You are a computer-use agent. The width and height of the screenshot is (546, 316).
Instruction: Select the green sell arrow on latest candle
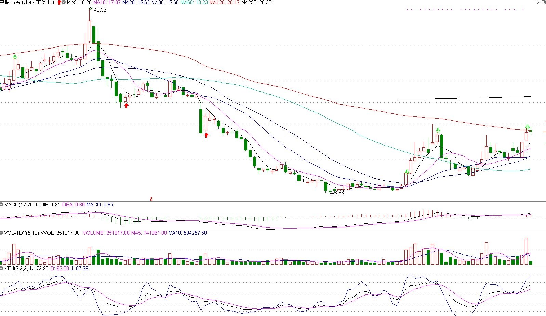[x=528, y=127]
